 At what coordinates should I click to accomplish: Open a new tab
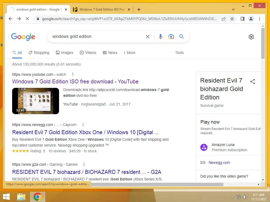(x=139, y=9)
